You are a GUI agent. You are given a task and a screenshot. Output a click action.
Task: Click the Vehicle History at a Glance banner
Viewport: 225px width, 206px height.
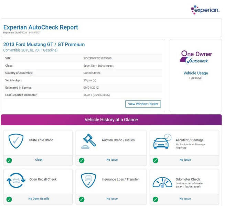tap(111, 120)
